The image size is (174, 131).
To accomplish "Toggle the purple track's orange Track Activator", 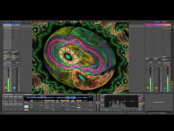I will pyautogui.click(x=156, y=88).
